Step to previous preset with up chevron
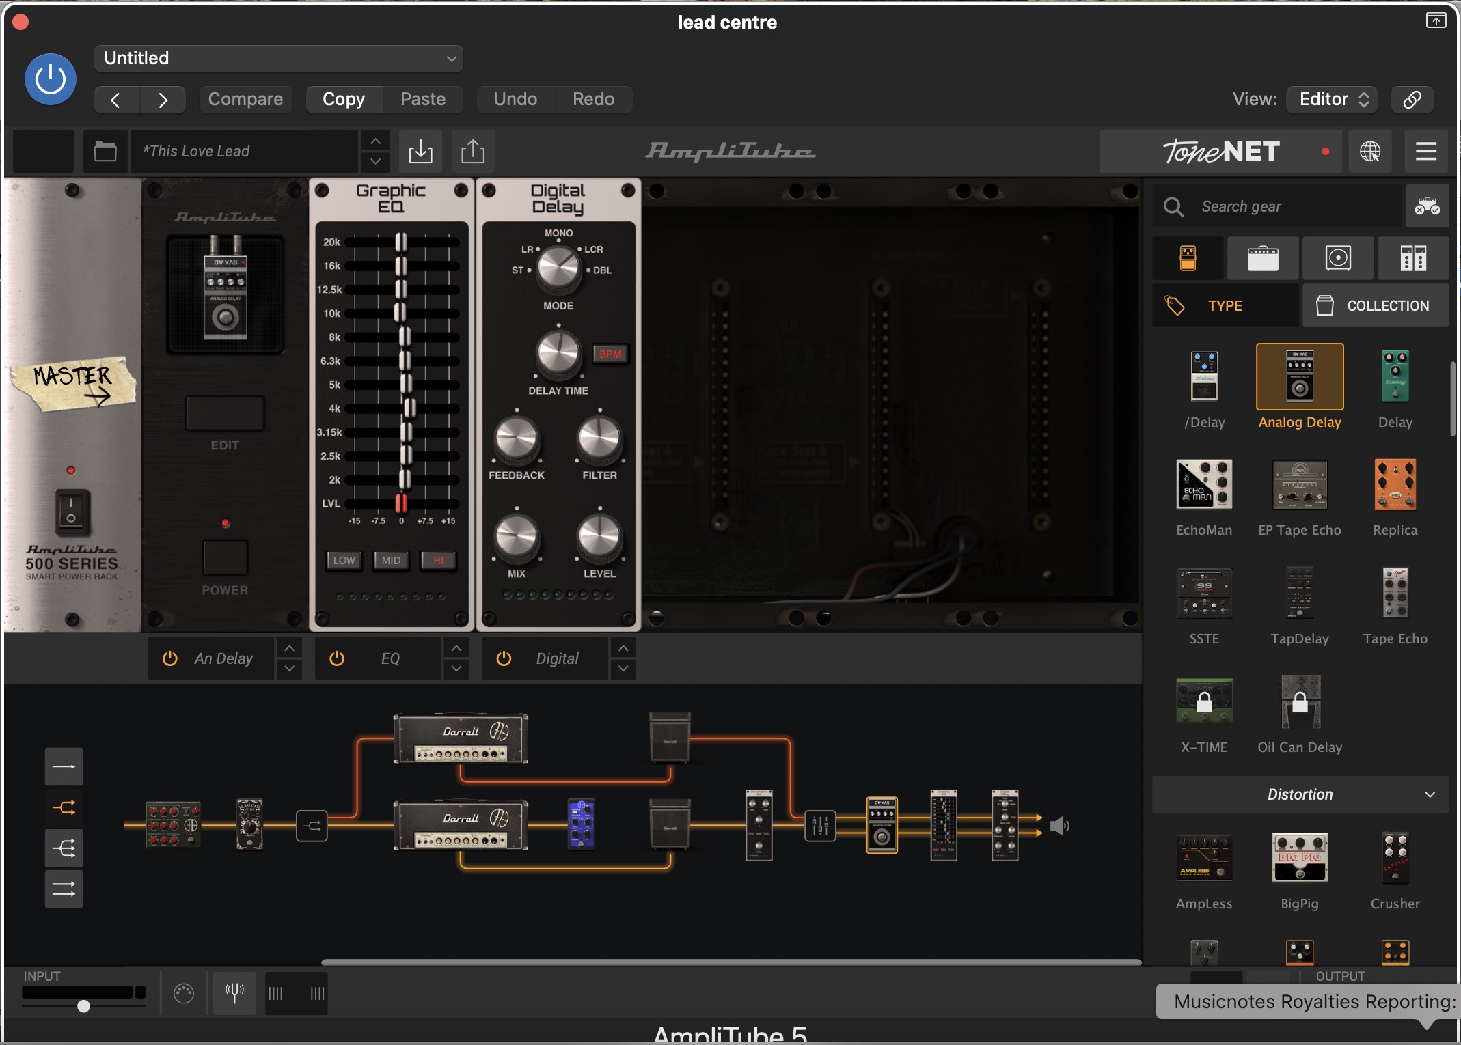The width and height of the screenshot is (1461, 1045). [375, 141]
